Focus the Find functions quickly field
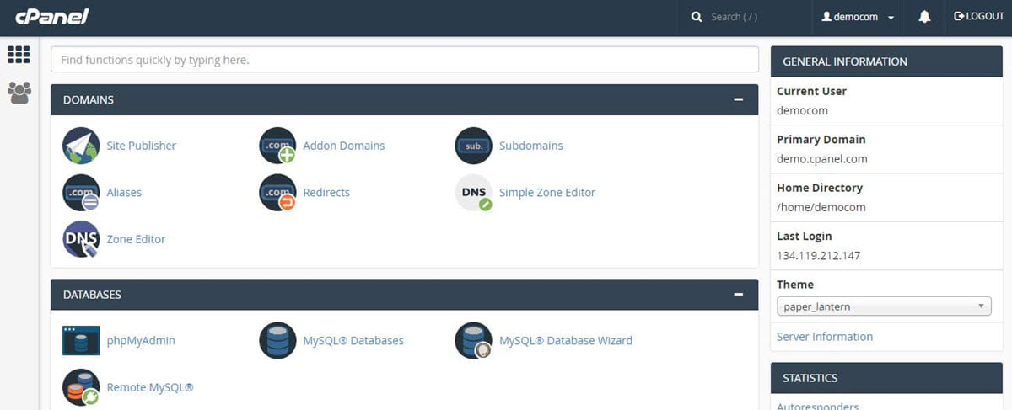1012x410 pixels. click(x=405, y=60)
